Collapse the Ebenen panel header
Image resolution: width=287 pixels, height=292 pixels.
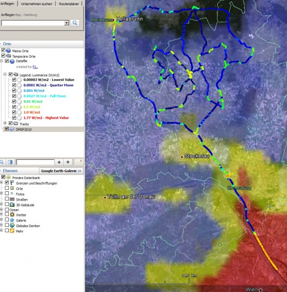pyautogui.click(x=19, y=171)
